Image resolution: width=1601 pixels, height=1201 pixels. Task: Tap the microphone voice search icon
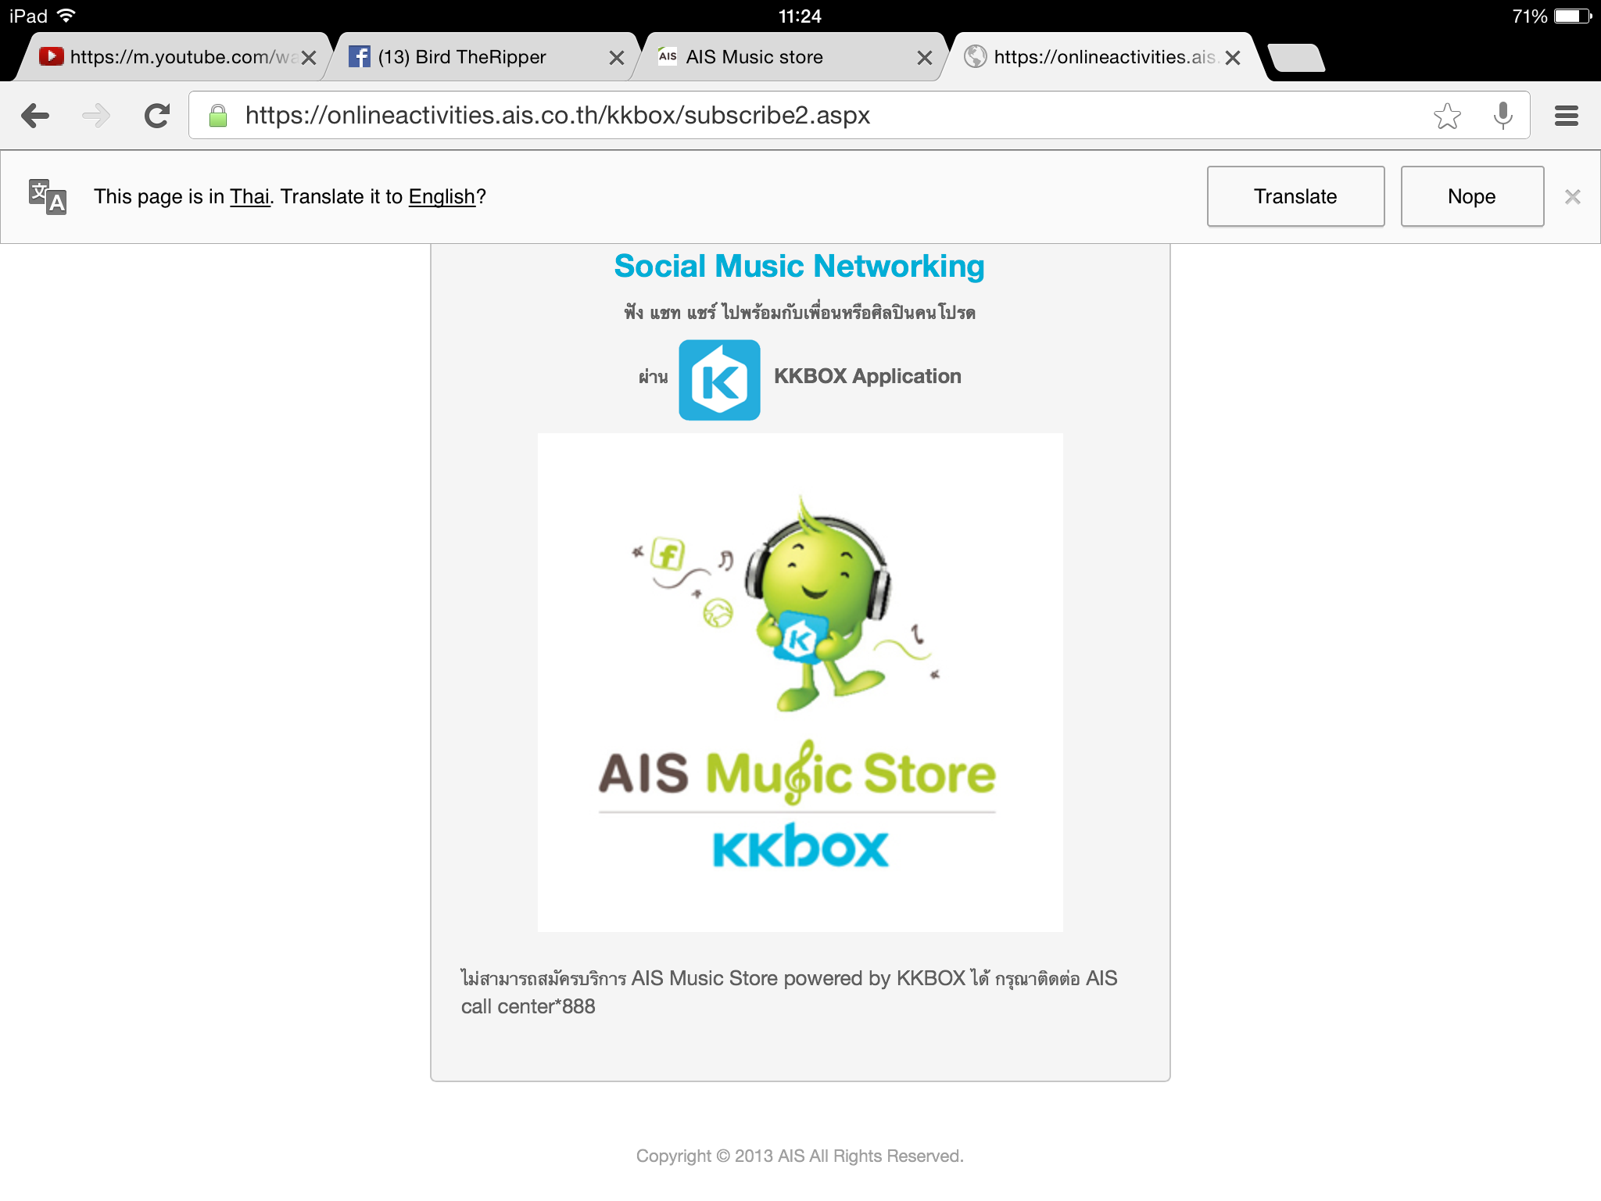coord(1502,116)
